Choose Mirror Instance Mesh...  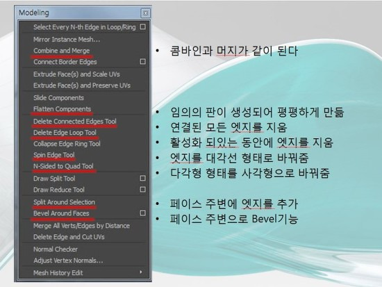(x=67, y=40)
